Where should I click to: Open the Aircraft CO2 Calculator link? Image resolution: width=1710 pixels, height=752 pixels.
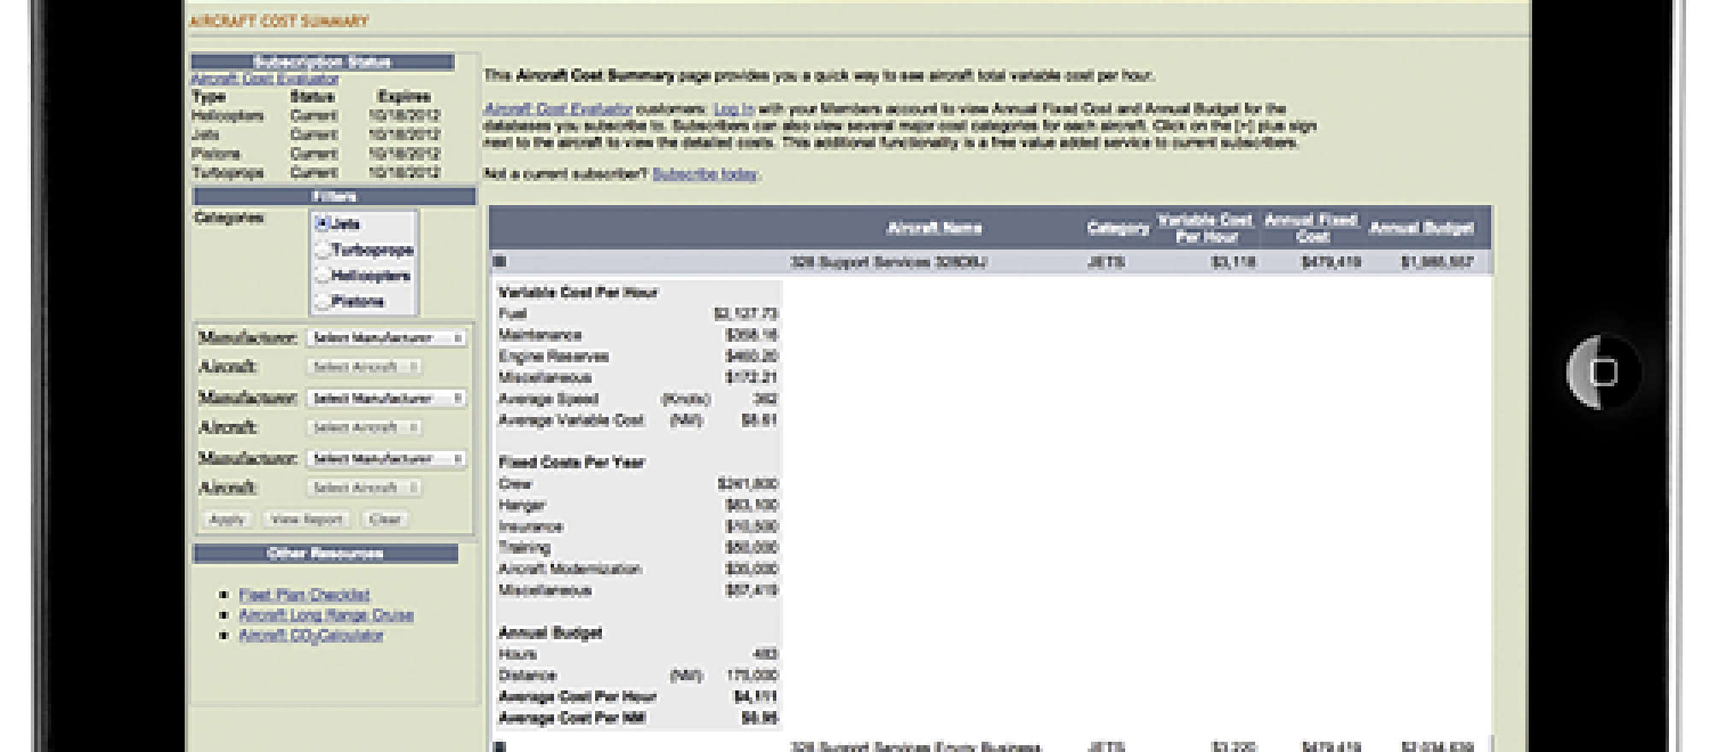coord(311,636)
